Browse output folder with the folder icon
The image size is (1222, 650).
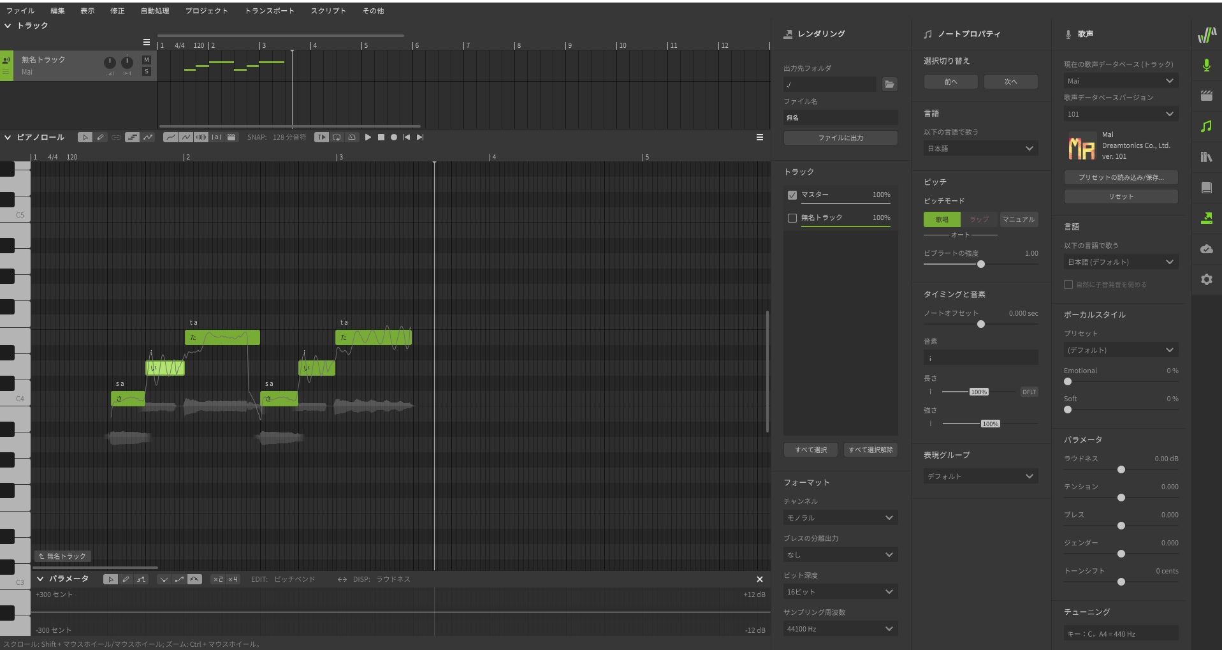(889, 84)
